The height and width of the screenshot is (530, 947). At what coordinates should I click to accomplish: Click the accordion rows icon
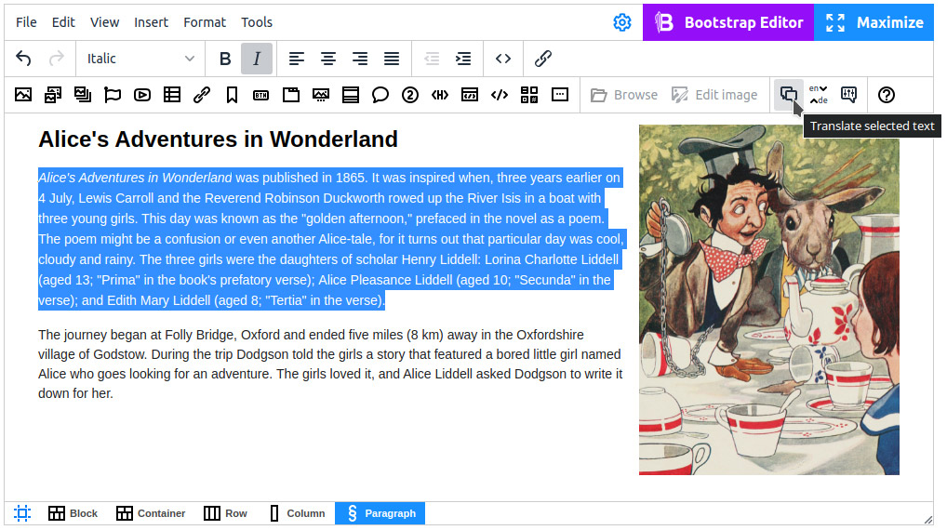point(351,95)
